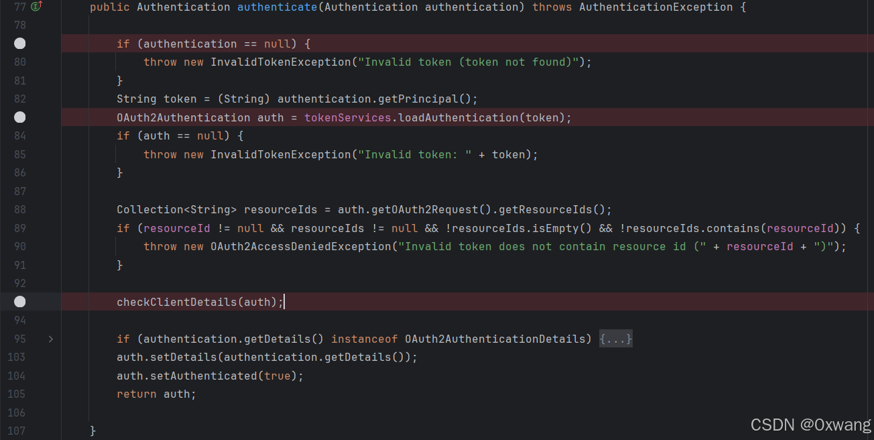Viewport: 874px width, 440px height.
Task: Click the OAuth2AuthenticationDetails class name
Action: pyautogui.click(x=495, y=339)
